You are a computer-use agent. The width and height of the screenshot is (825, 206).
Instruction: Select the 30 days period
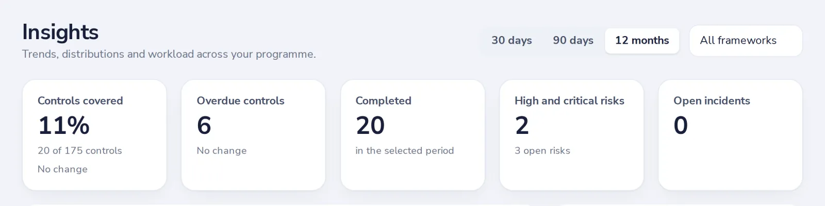click(x=511, y=41)
